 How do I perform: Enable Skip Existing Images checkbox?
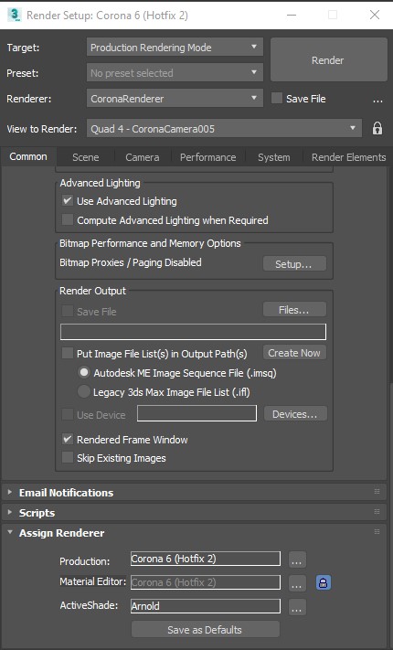(x=67, y=458)
